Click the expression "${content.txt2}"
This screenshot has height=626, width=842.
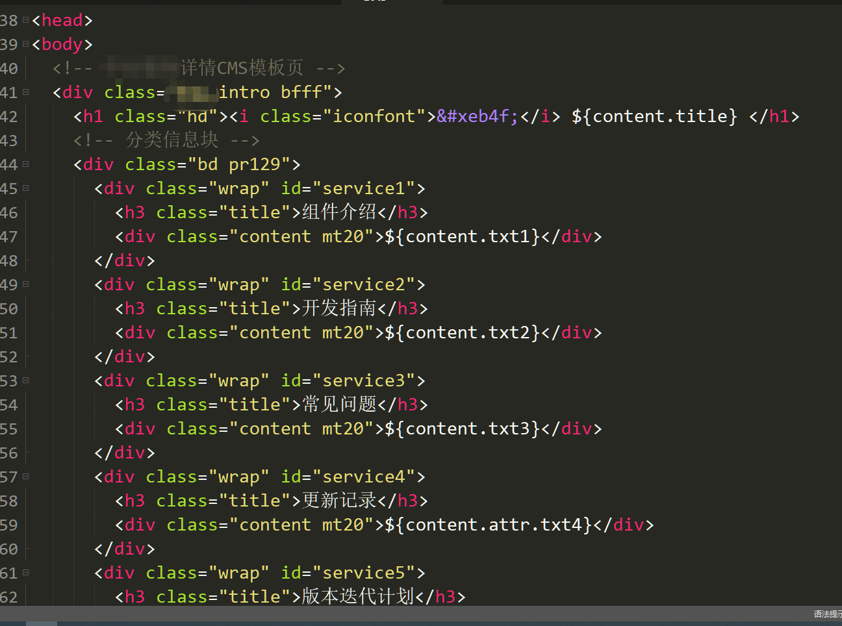463,332
